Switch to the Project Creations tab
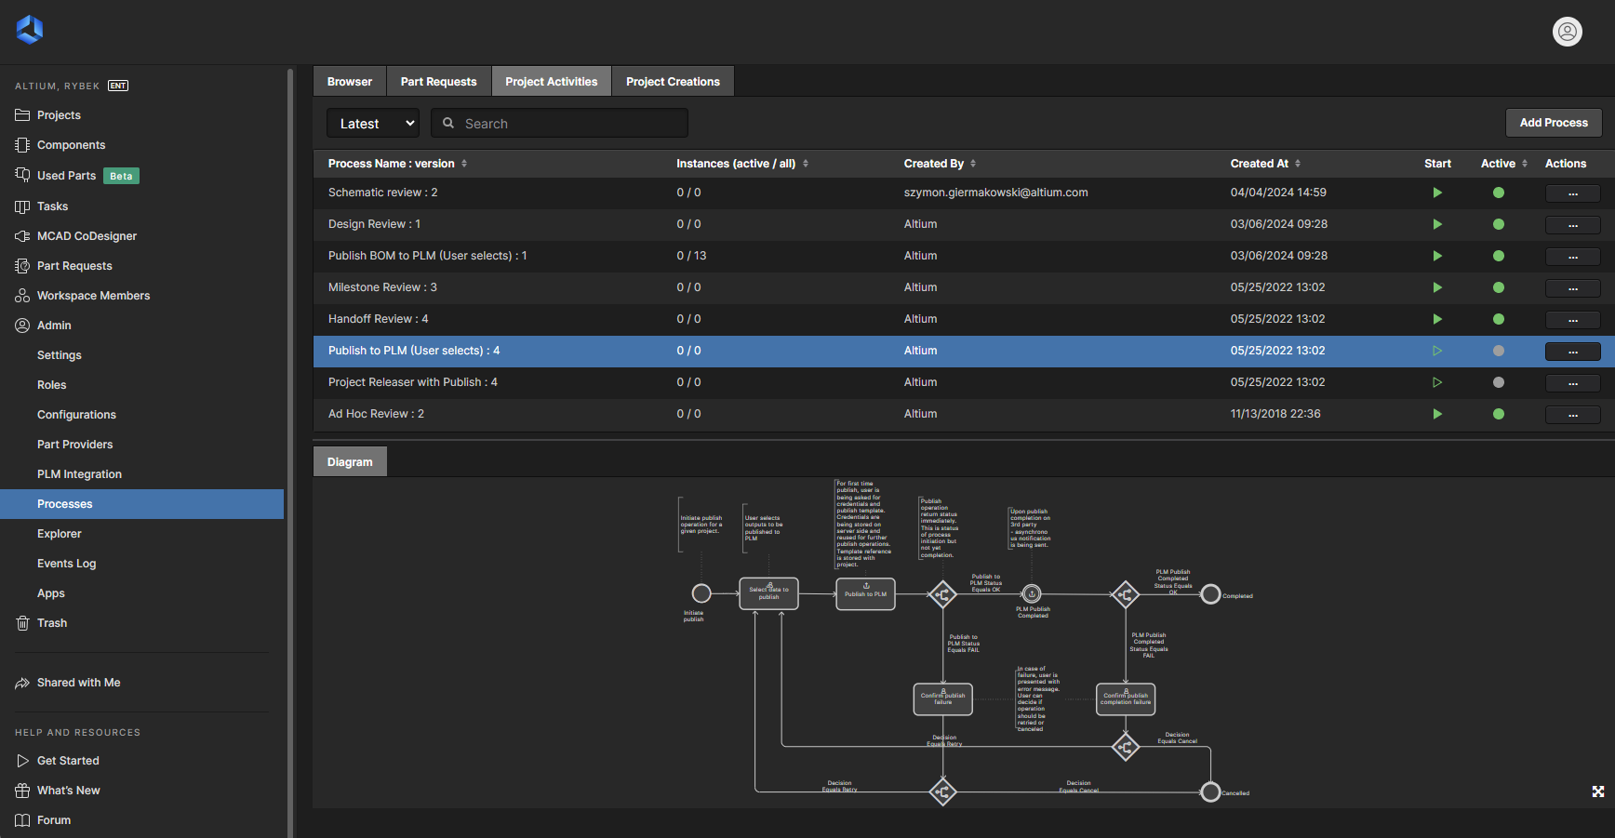This screenshot has width=1615, height=838. pyautogui.click(x=674, y=81)
